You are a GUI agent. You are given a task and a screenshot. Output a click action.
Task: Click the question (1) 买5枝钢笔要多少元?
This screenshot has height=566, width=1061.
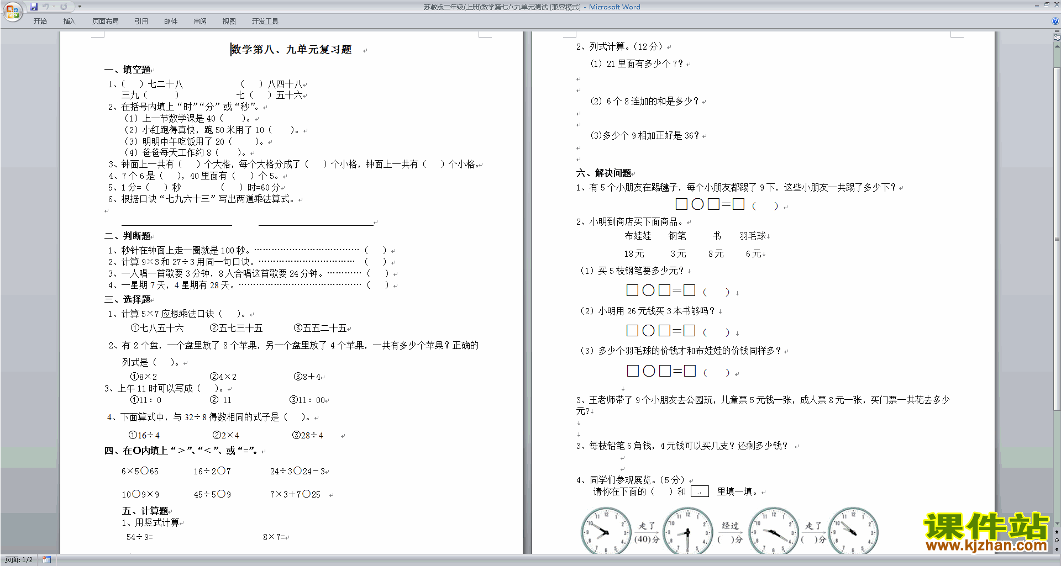632,271
